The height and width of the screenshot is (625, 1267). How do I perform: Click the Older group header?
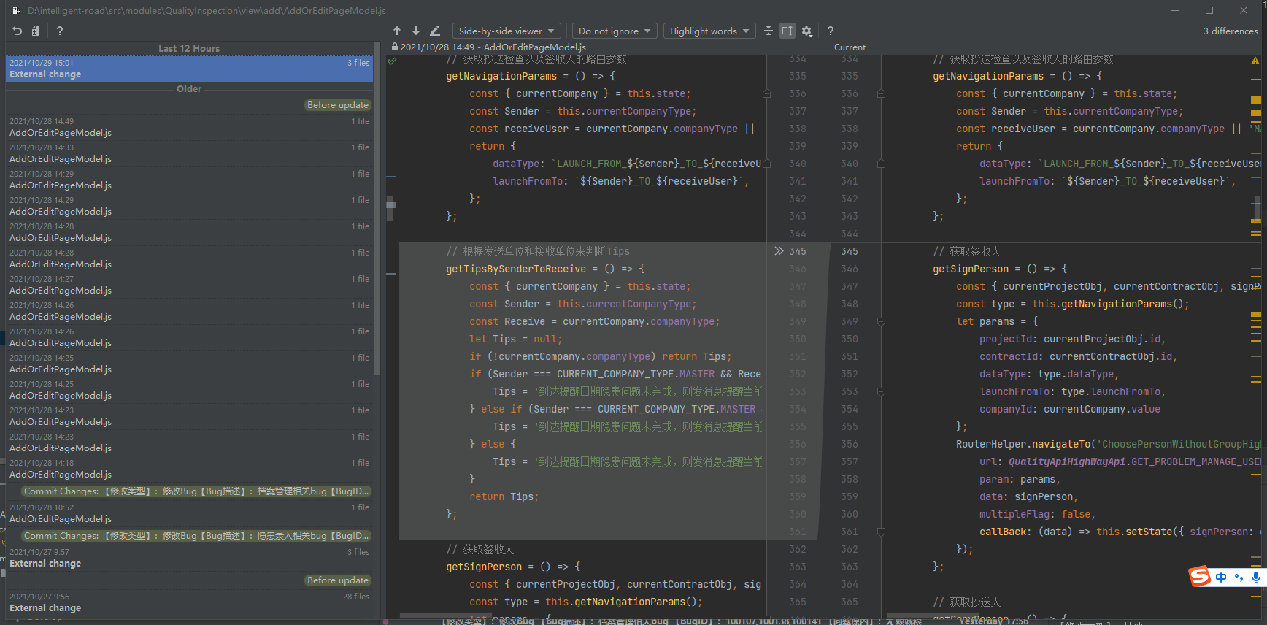coord(189,88)
